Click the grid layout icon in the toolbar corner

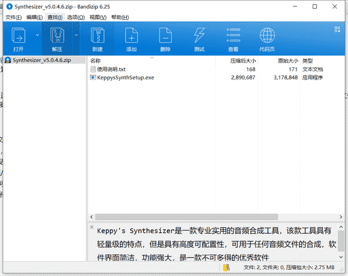click(337, 29)
